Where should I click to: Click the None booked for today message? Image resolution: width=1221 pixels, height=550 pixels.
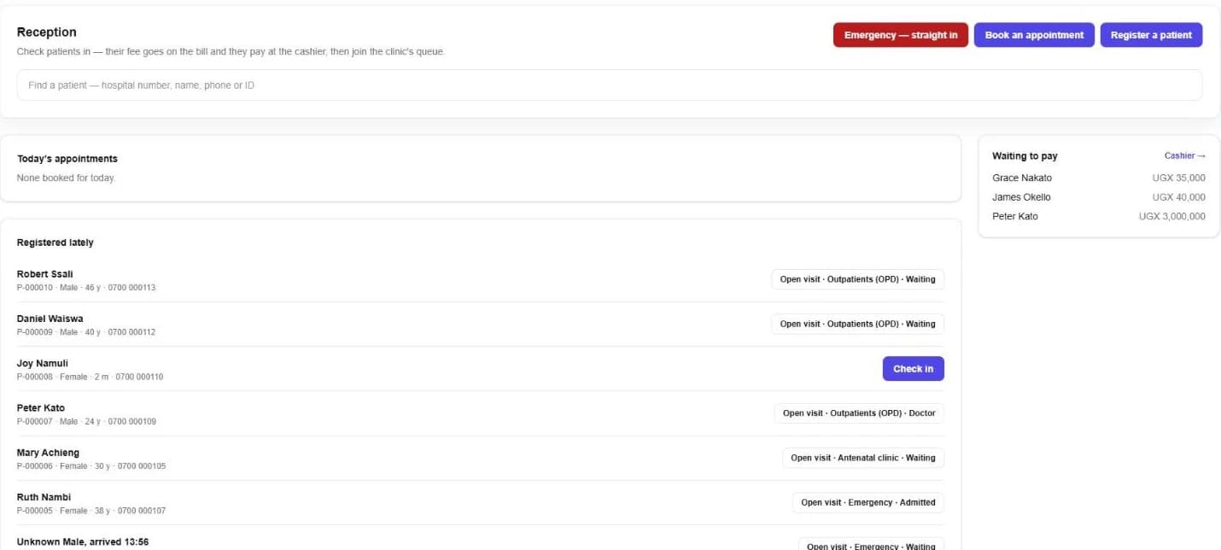(x=66, y=178)
